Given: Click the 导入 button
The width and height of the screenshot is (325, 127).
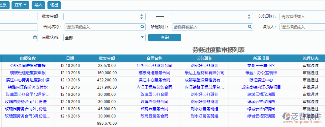Looking at the screenshot, I should pyautogui.click(x=38, y=5).
